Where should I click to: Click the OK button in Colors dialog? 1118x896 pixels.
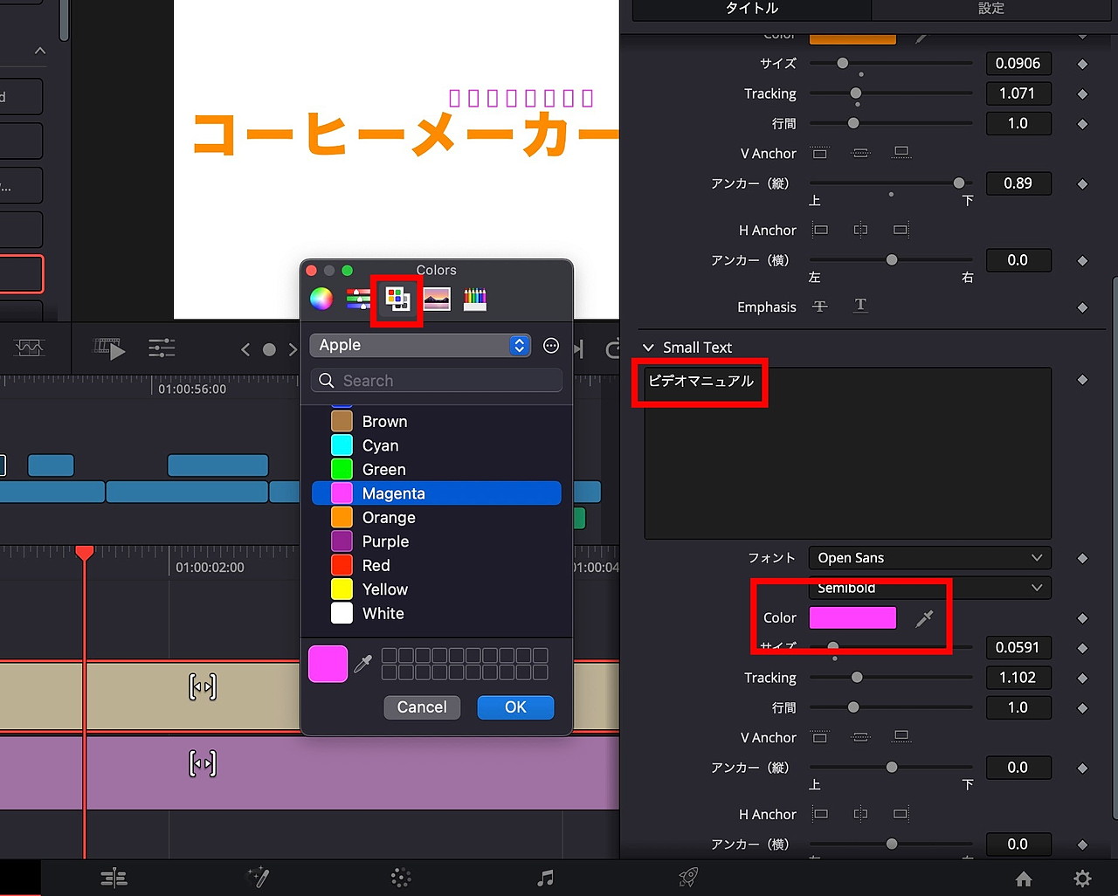click(x=515, y=707)
